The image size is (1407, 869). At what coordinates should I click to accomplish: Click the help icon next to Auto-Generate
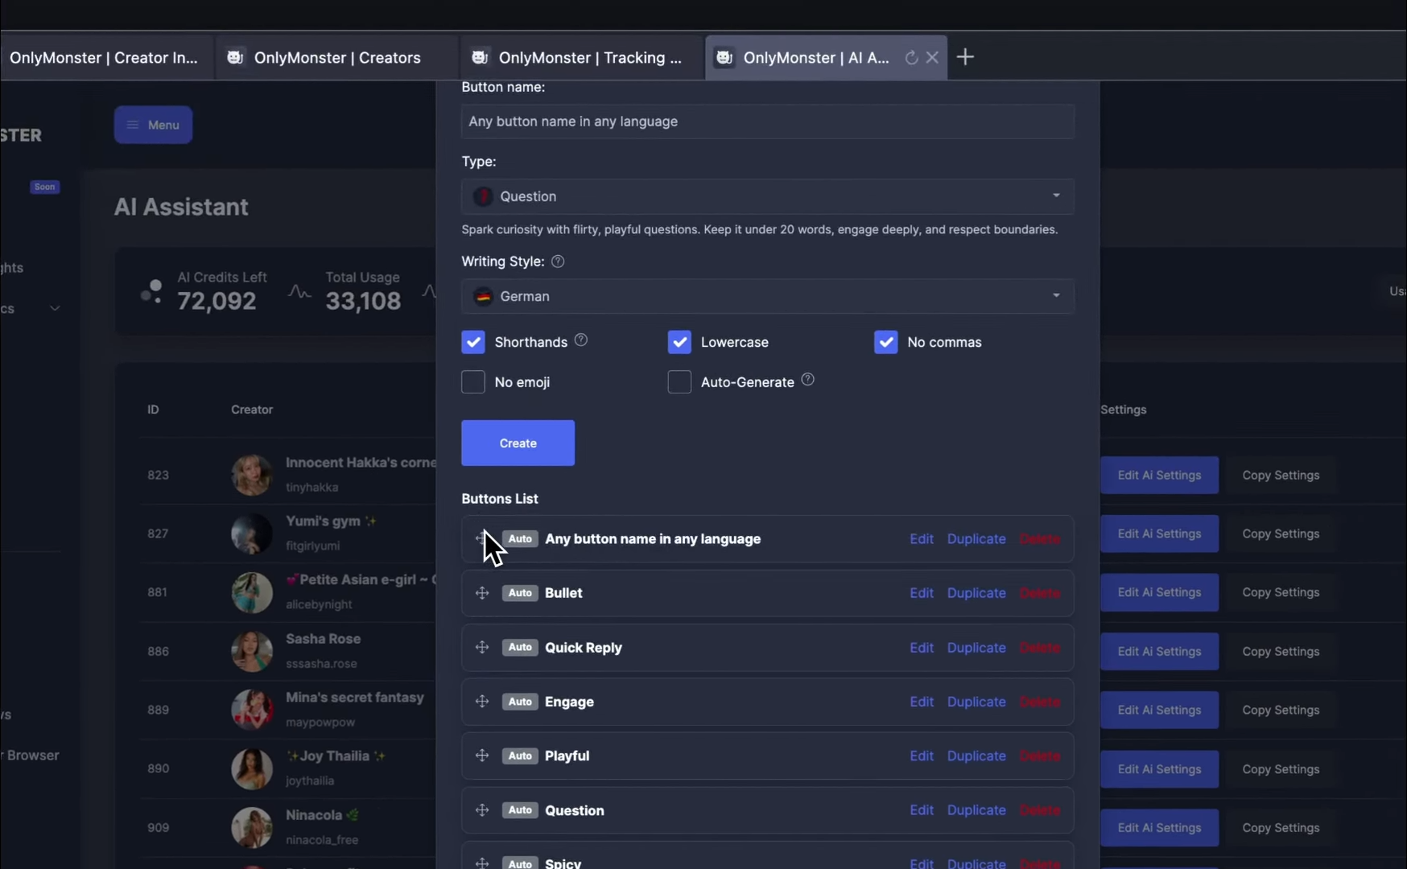point(808,380)
